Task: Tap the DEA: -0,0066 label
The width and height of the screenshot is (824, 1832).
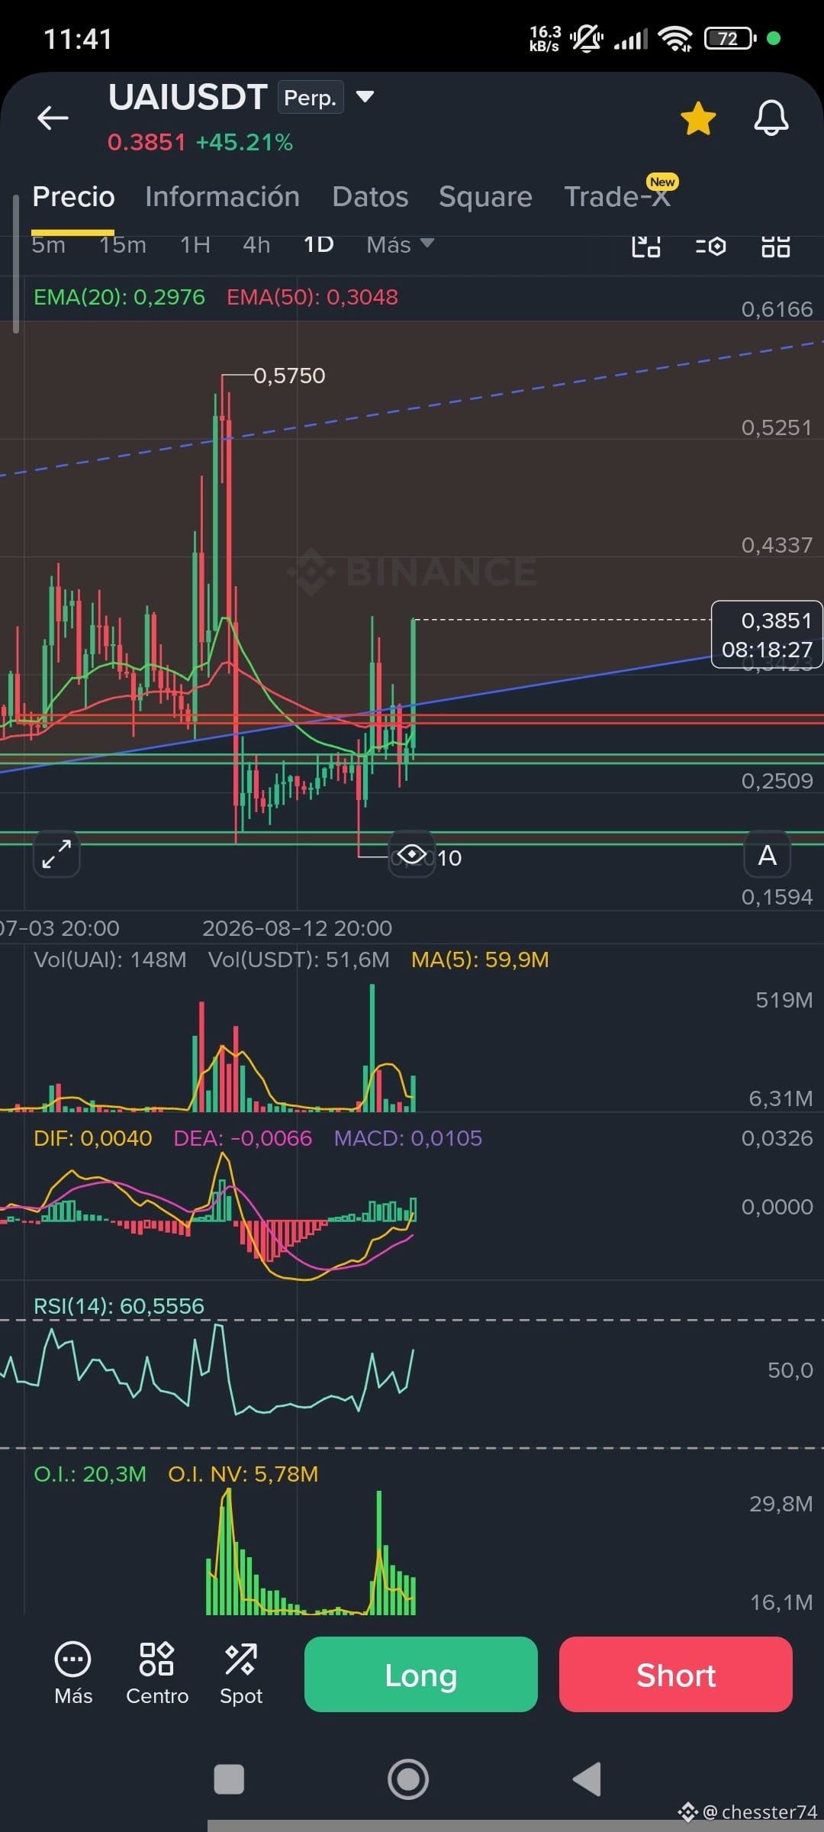Action: coord(243,1138)
